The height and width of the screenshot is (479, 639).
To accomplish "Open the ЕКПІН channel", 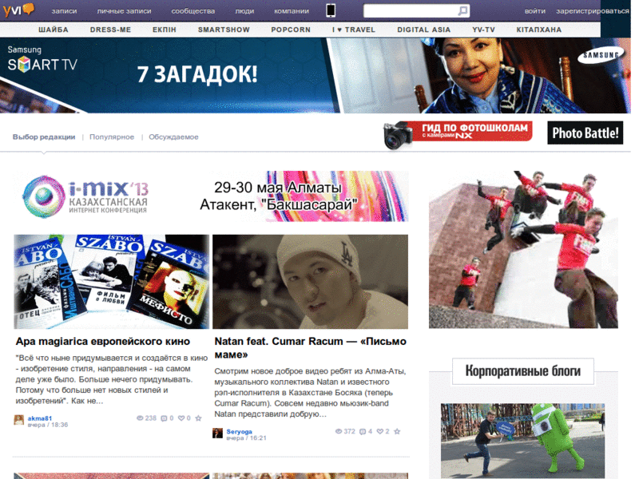I will tap(165, 30).
